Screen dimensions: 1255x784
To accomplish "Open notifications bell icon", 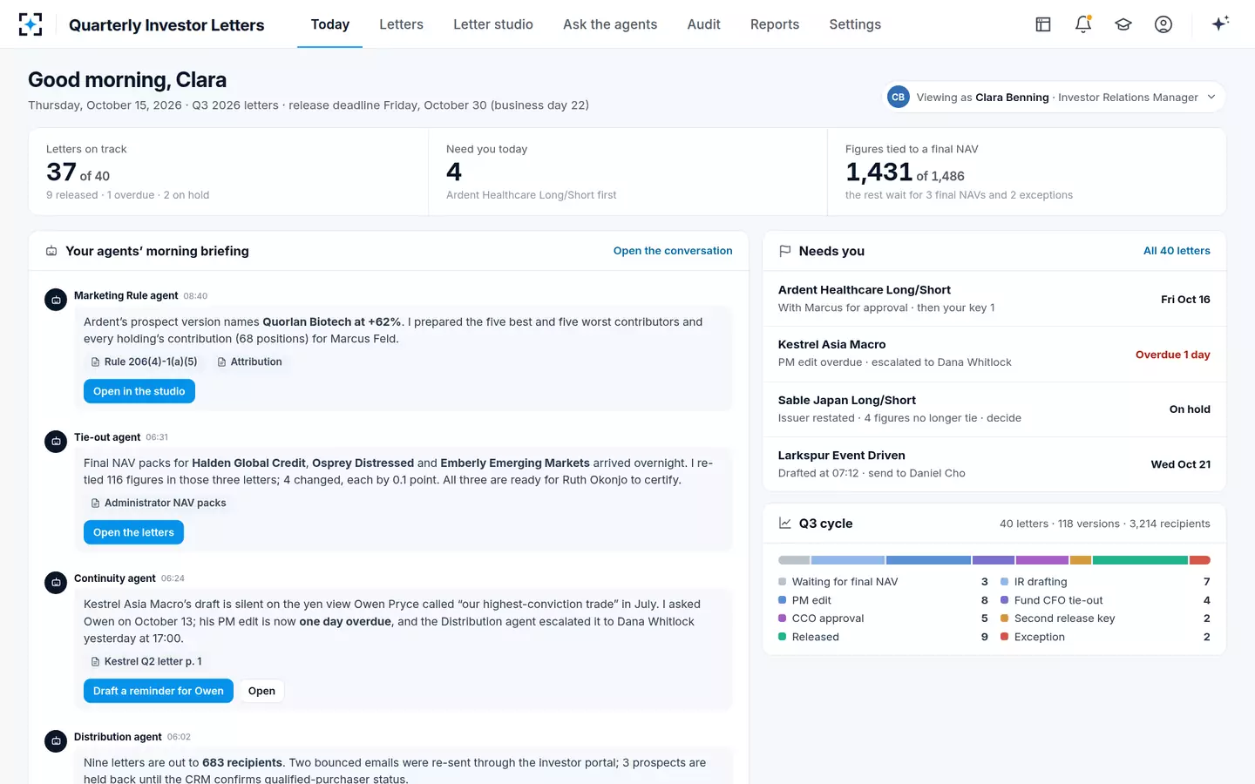I will point(1083,24).
